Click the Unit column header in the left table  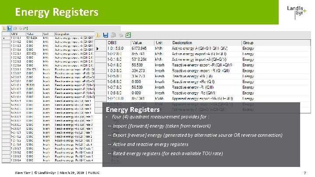tap(48, 34)
